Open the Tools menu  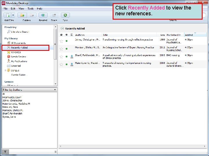(x=30, y=9)
